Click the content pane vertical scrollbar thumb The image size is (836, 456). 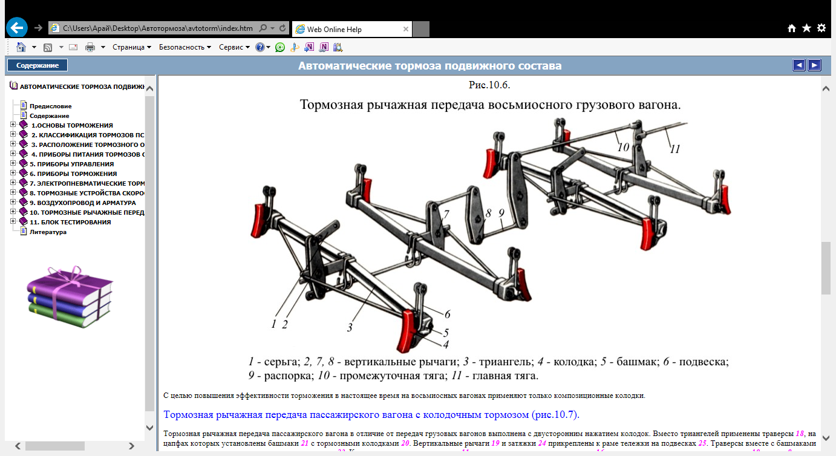pos(826,269)
